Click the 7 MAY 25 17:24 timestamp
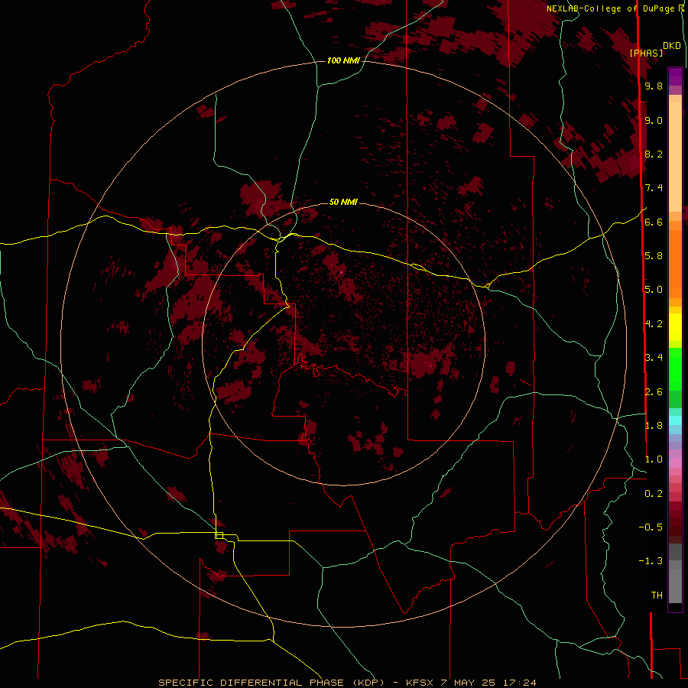This screenshot has height=688, width=688. [488, 683]
